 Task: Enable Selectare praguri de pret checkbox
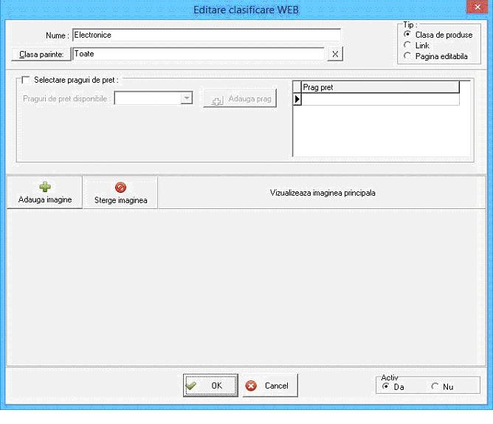27,80
